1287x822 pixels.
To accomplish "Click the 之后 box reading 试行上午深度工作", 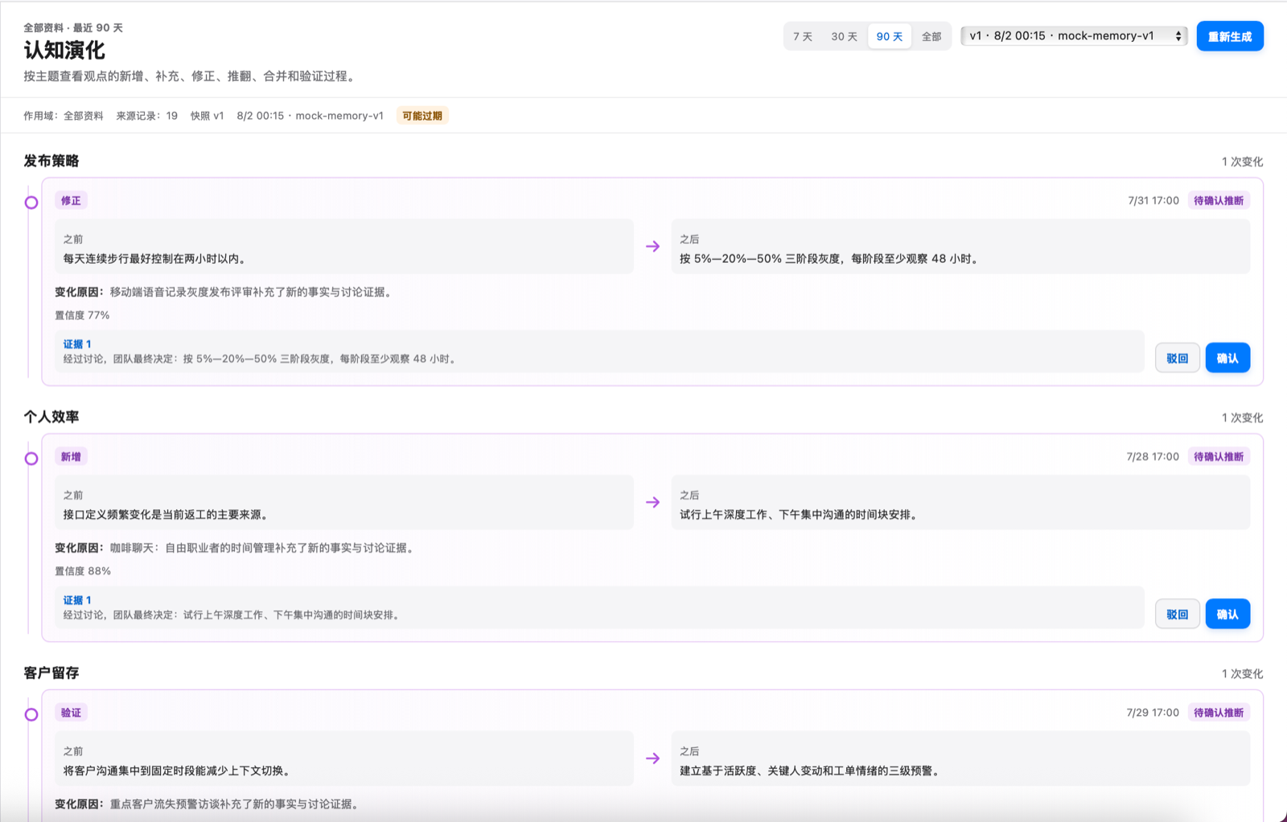I will (x=960, y=502).
